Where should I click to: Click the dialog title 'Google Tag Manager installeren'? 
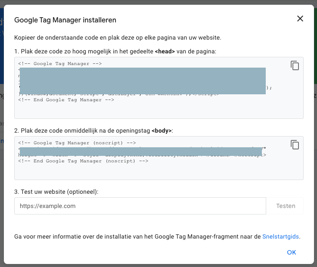coord(65,20)
